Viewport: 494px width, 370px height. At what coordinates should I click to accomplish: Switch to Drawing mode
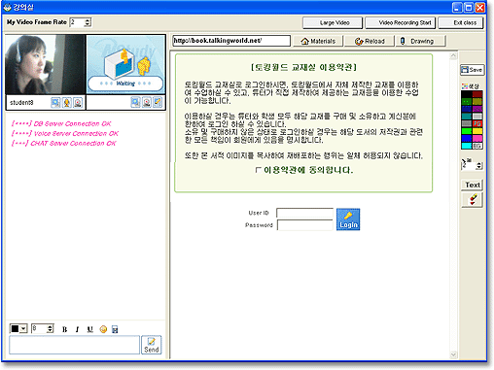(x=421, y=41)
